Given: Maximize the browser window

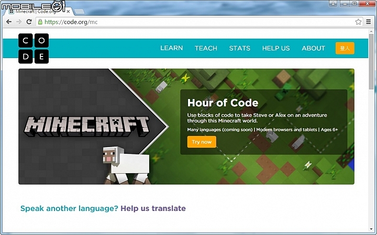Looking at the screenshot, I should [x=354, y=3].
